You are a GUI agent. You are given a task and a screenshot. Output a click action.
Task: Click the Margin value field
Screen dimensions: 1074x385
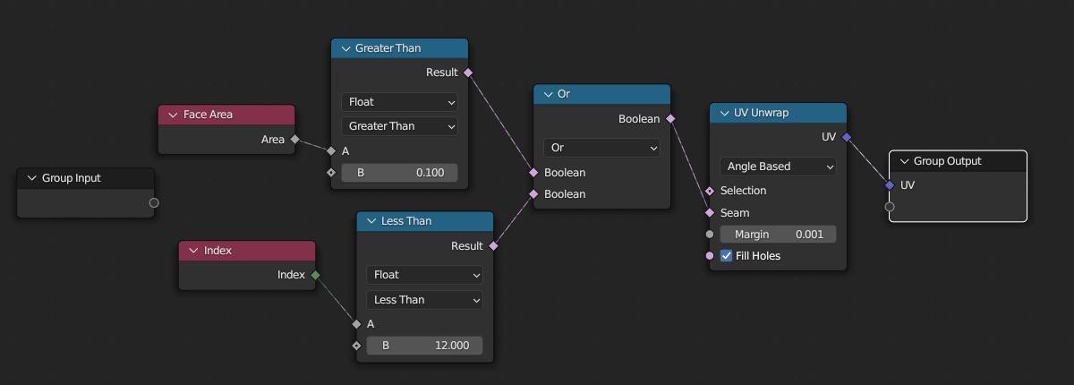[x=778, y=235]
